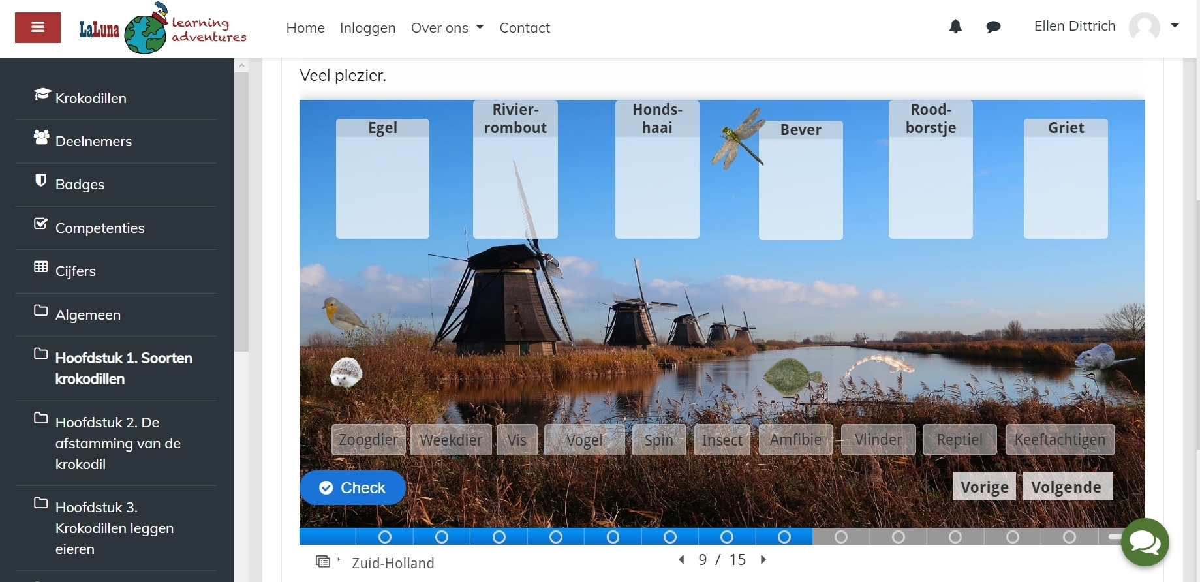
Task: Go to the next slide arrow
Action: 763,560
